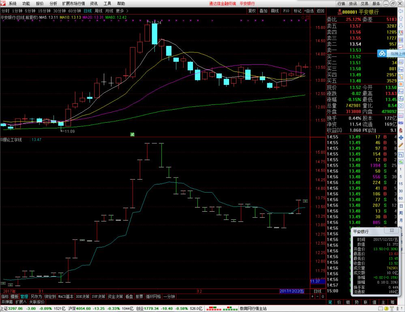
Task: Open the 行情 top-right tab
Action: coord(341,3)
